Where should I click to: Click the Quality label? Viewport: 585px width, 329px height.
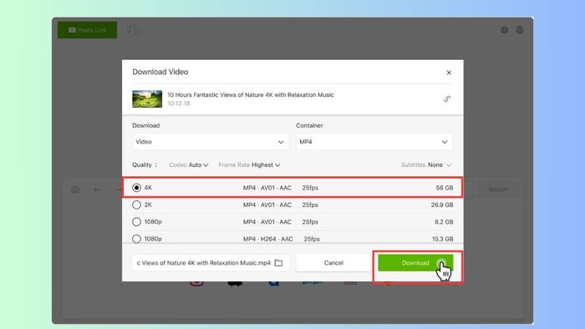point(142,164)
